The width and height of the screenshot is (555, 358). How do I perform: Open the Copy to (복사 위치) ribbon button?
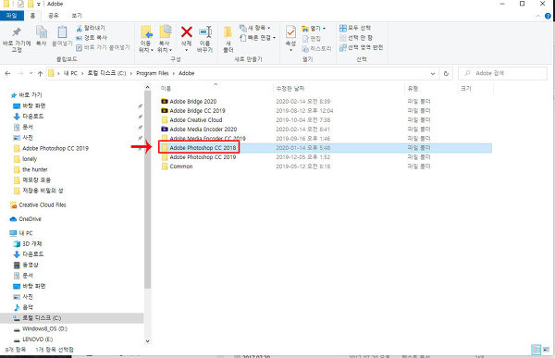[165, 39]
